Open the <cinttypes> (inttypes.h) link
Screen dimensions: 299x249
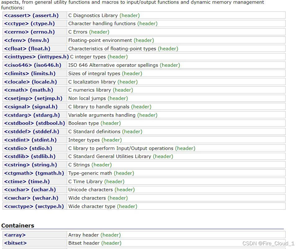click(36, 57)
